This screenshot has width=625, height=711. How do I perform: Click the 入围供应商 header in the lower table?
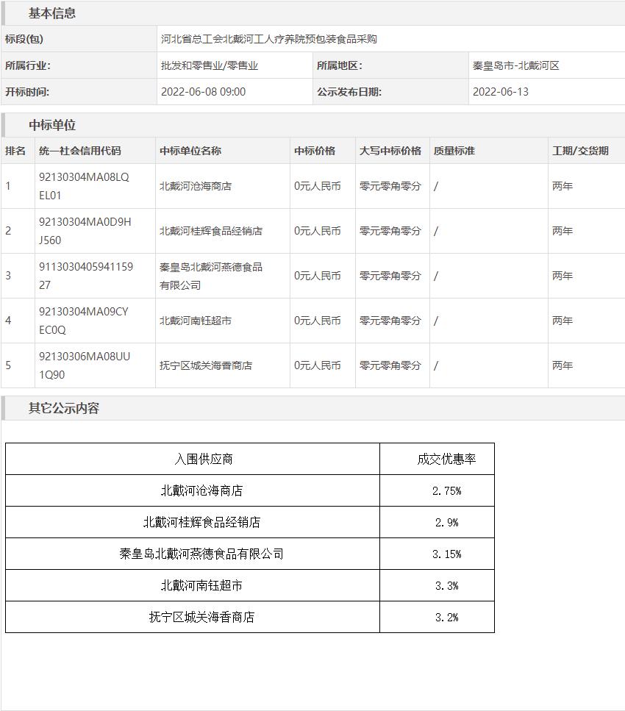204,459
